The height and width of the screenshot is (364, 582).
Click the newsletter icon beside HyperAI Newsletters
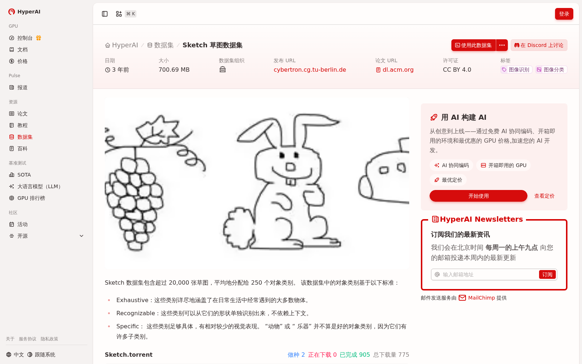(435, 219)
